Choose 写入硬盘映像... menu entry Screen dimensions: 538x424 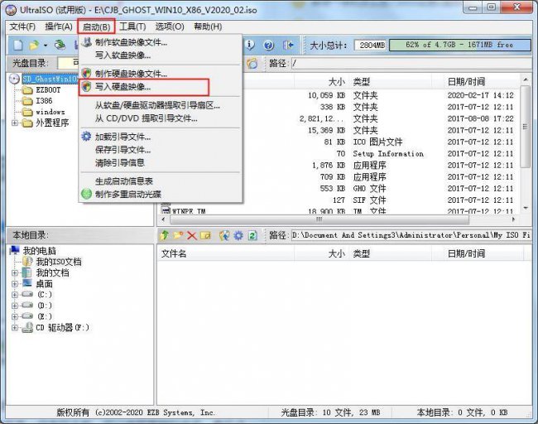click(x=161, y=87)
